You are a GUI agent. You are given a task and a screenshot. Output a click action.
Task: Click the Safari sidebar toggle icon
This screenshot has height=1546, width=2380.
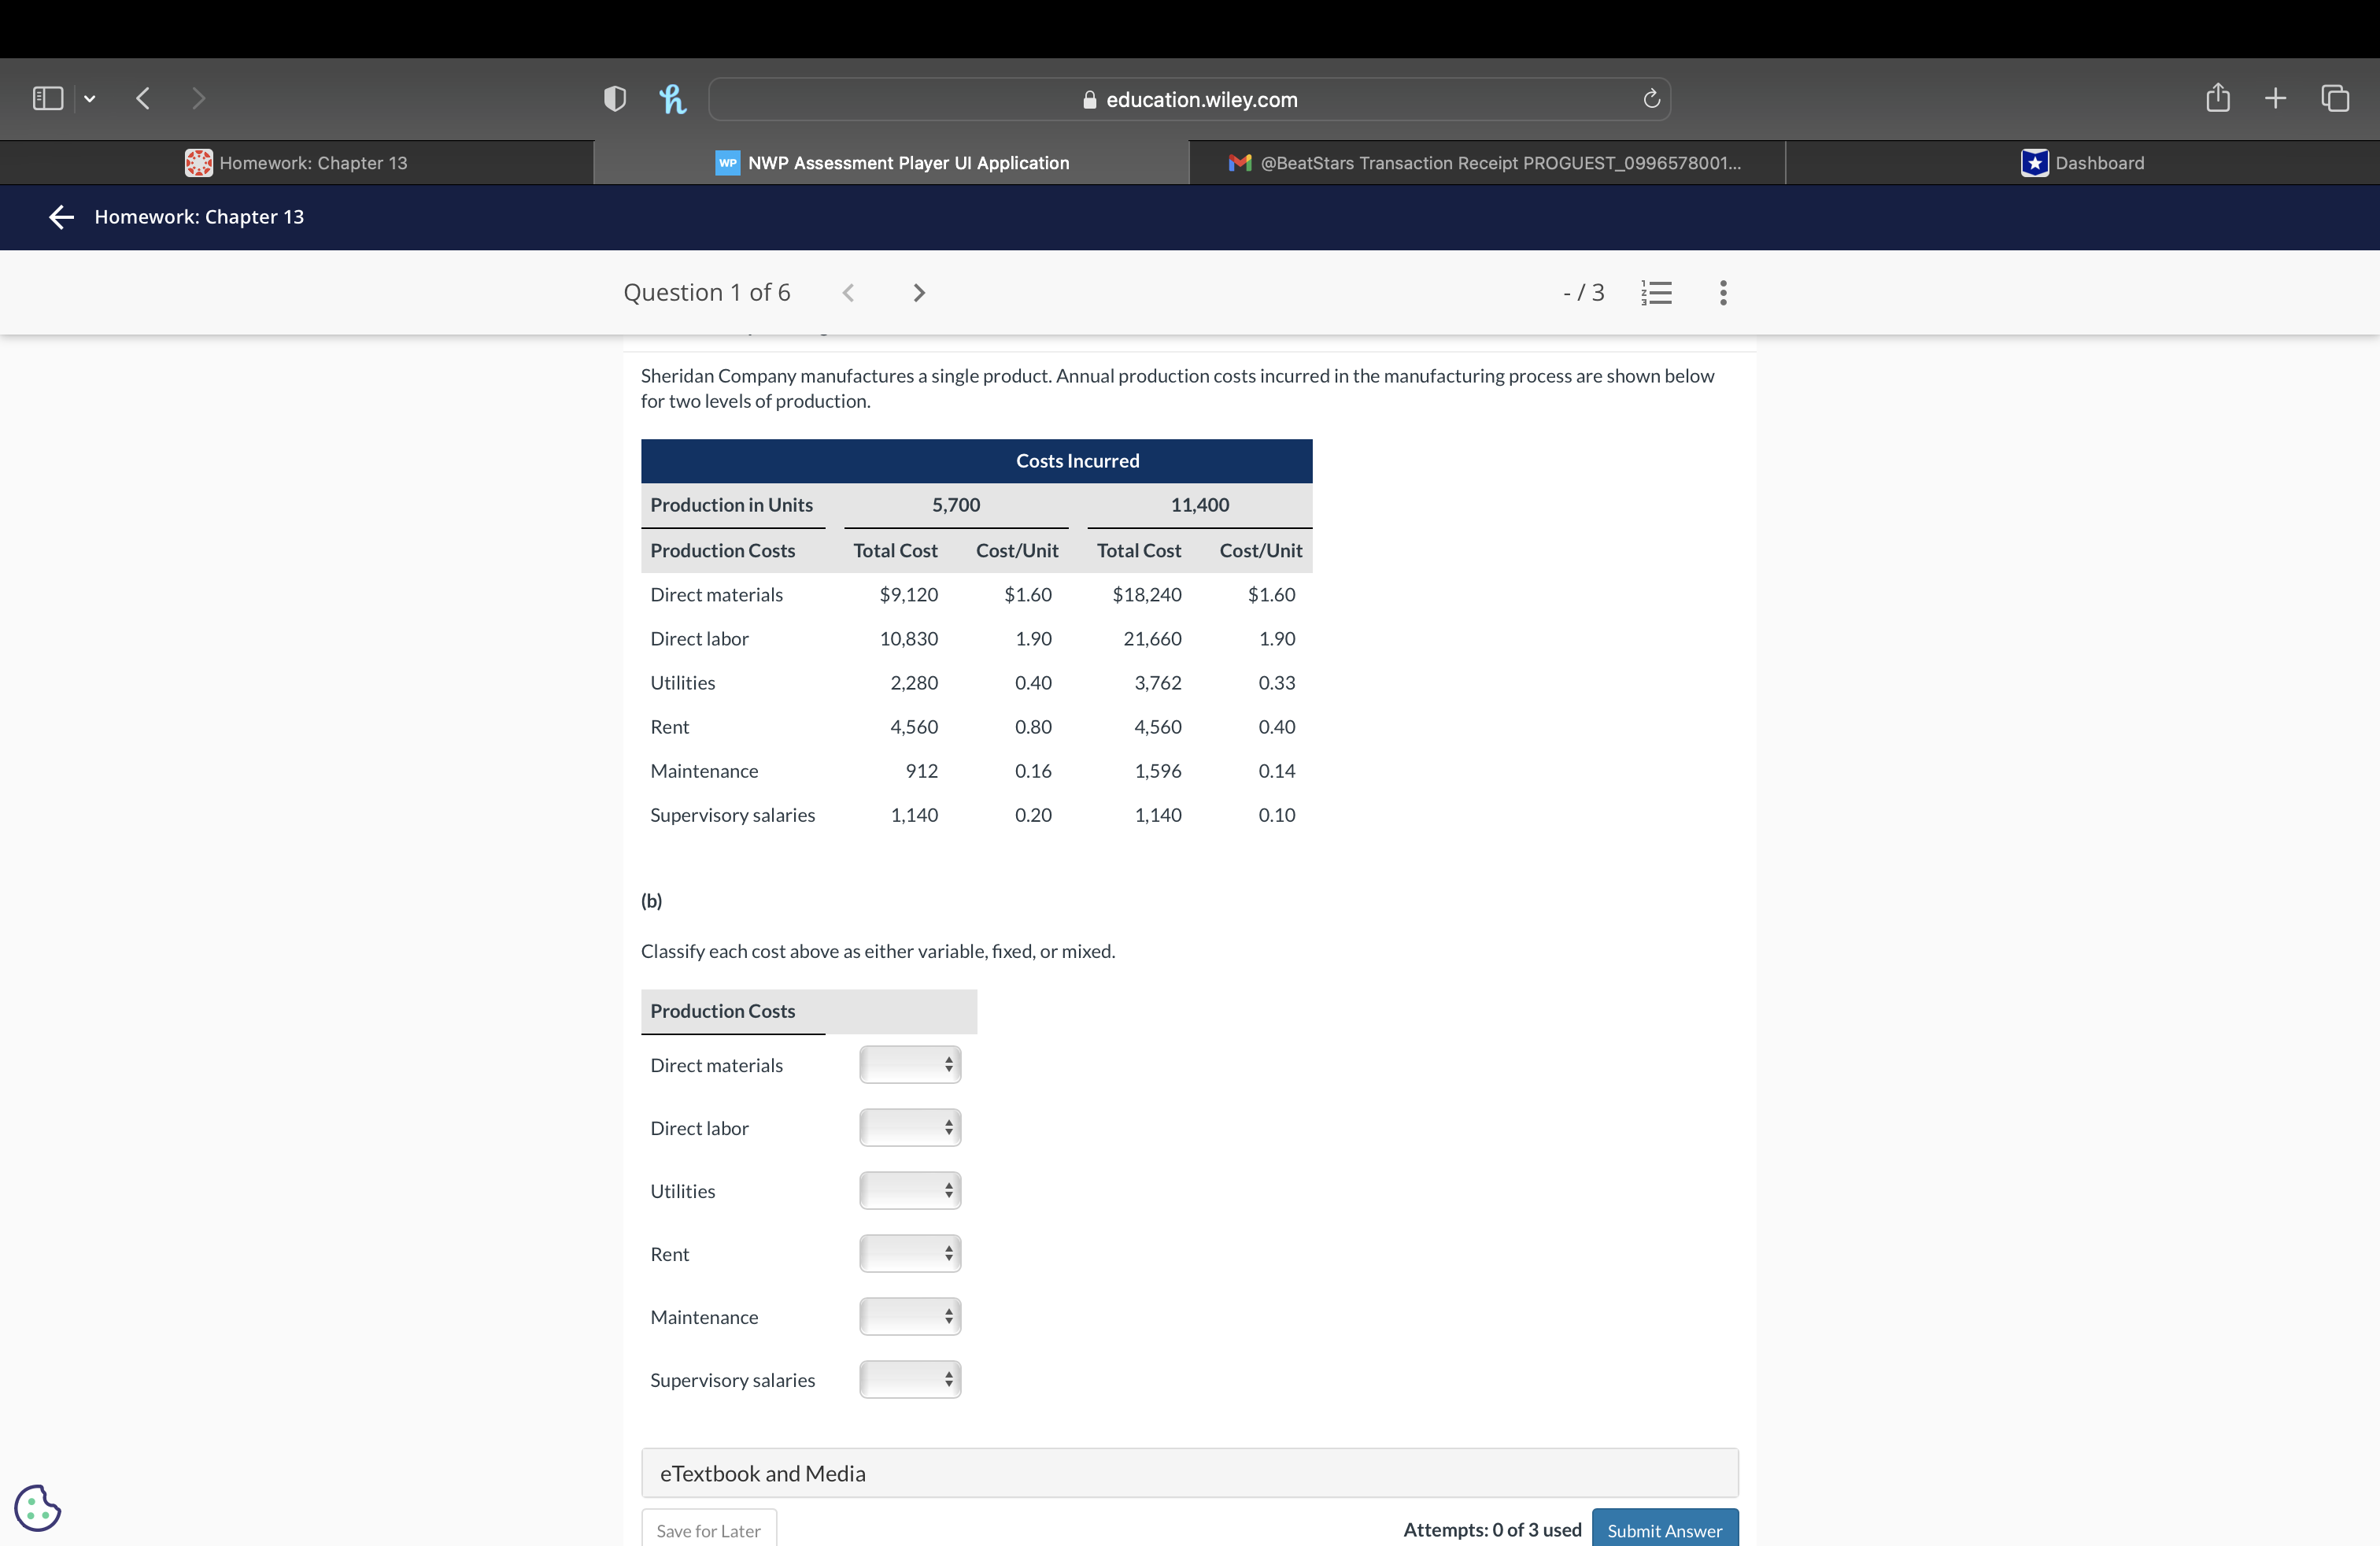click(x=47, y=98)
